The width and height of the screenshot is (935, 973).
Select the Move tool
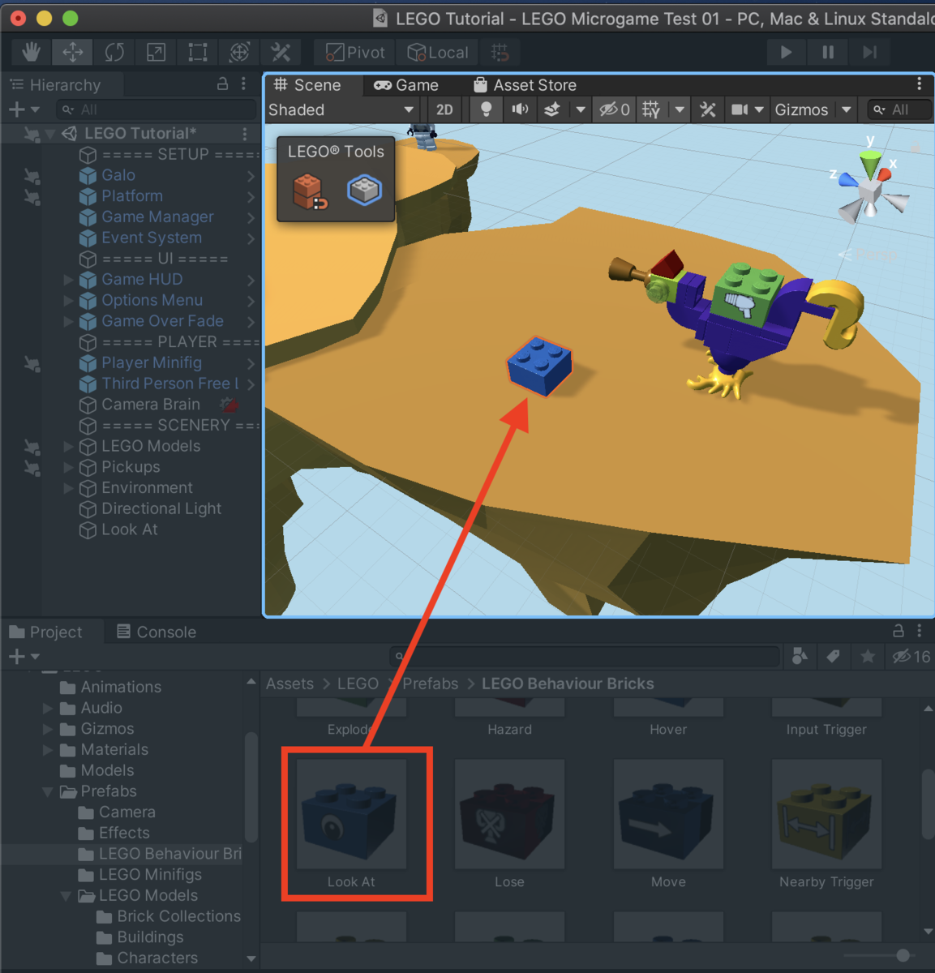[x=73, y=52]
